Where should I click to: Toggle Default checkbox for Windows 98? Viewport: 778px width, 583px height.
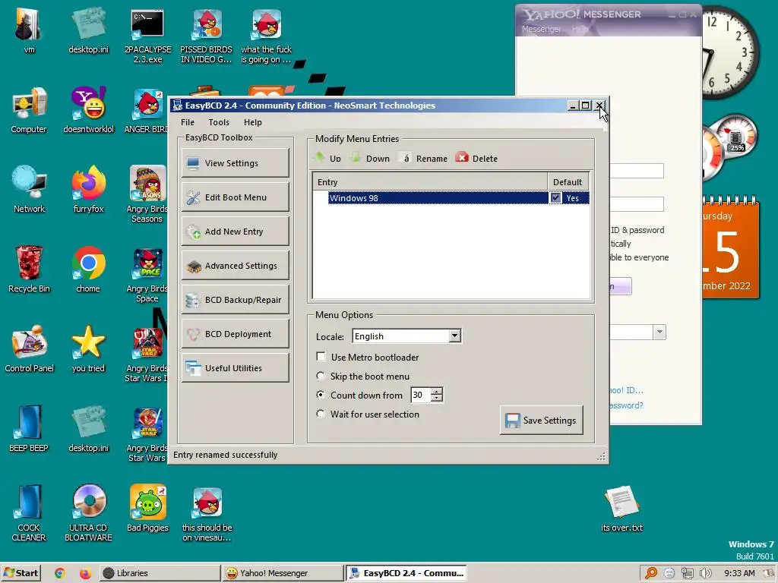pyautogui.click(x=555, y=198)
